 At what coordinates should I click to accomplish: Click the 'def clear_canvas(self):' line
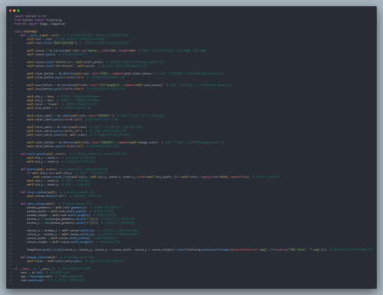[57, 192]
